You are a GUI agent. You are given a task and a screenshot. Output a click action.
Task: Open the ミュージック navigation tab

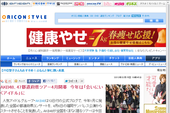pyautogui.click(x=73, y=58)
